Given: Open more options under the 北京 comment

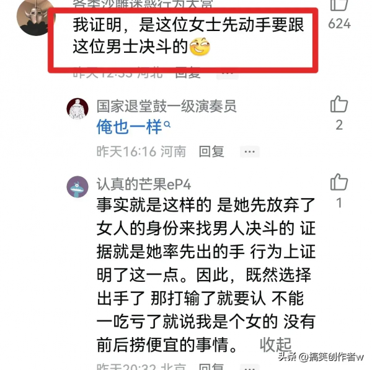Looking at the screenshot, I should pos(249,367).
